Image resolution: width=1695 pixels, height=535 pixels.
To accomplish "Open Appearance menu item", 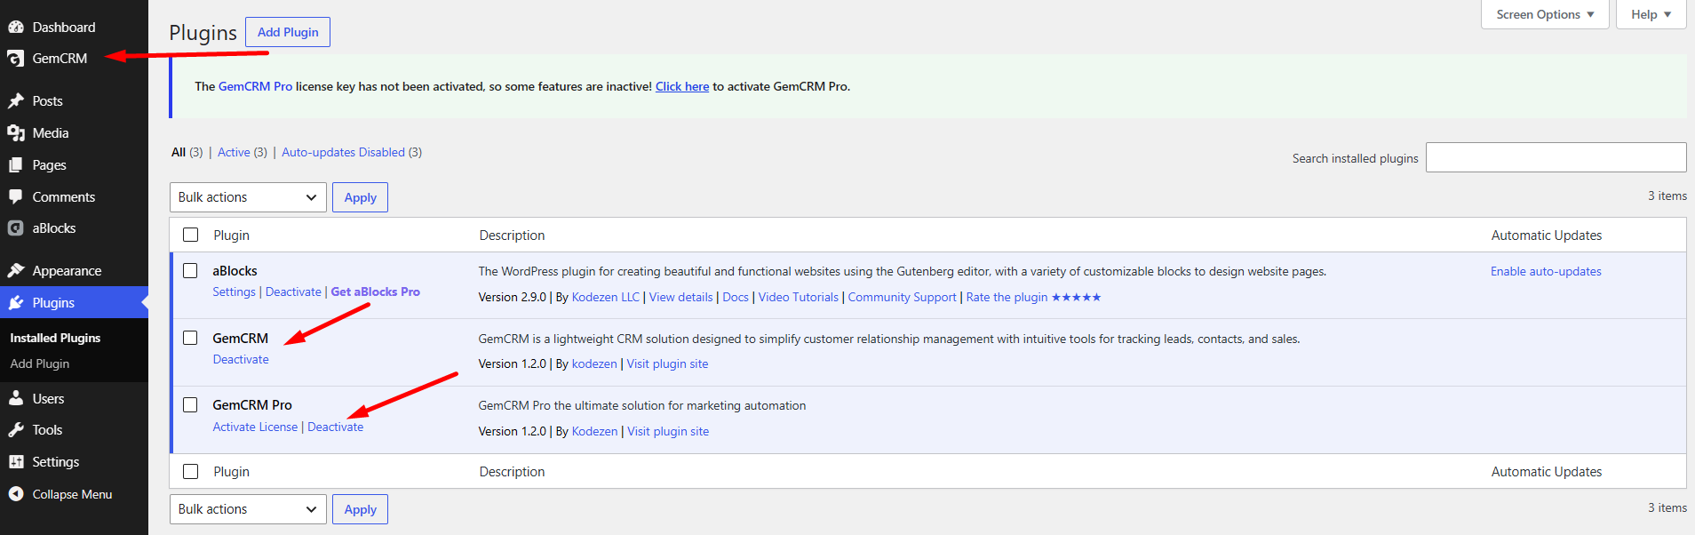I will coord(67,271).
